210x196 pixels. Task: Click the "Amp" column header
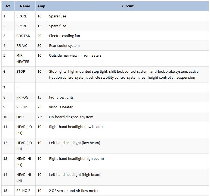(x=41, y=6)
